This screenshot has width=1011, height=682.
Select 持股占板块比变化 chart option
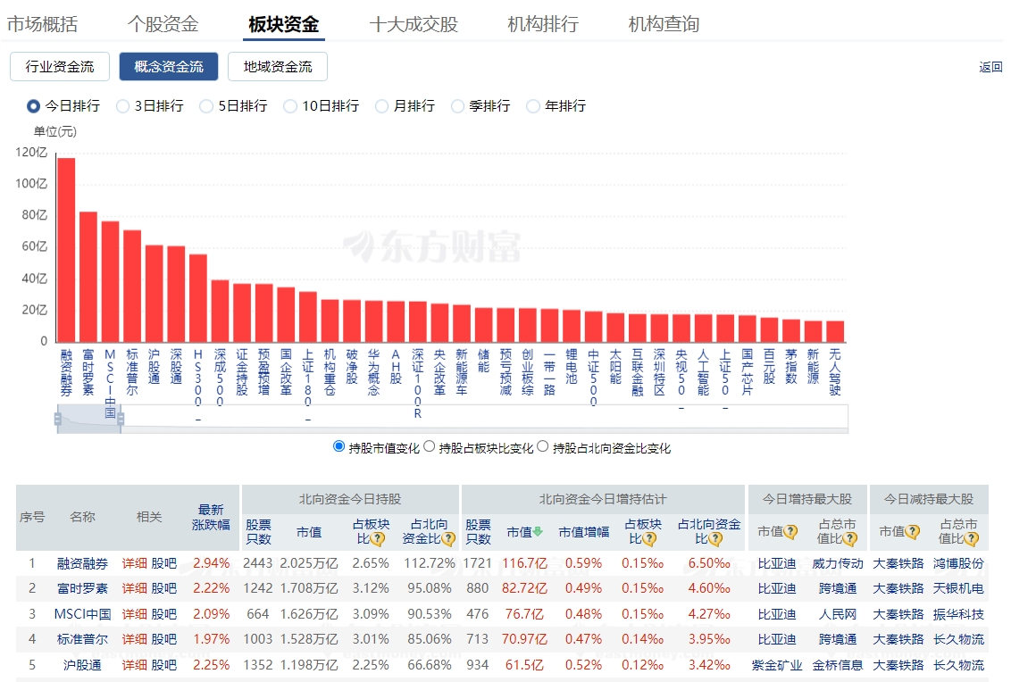pos(429,447)
